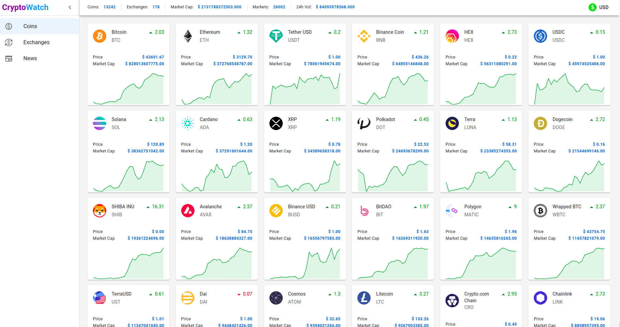Click the Coins dollar icon in sidebar

[9, 26]
